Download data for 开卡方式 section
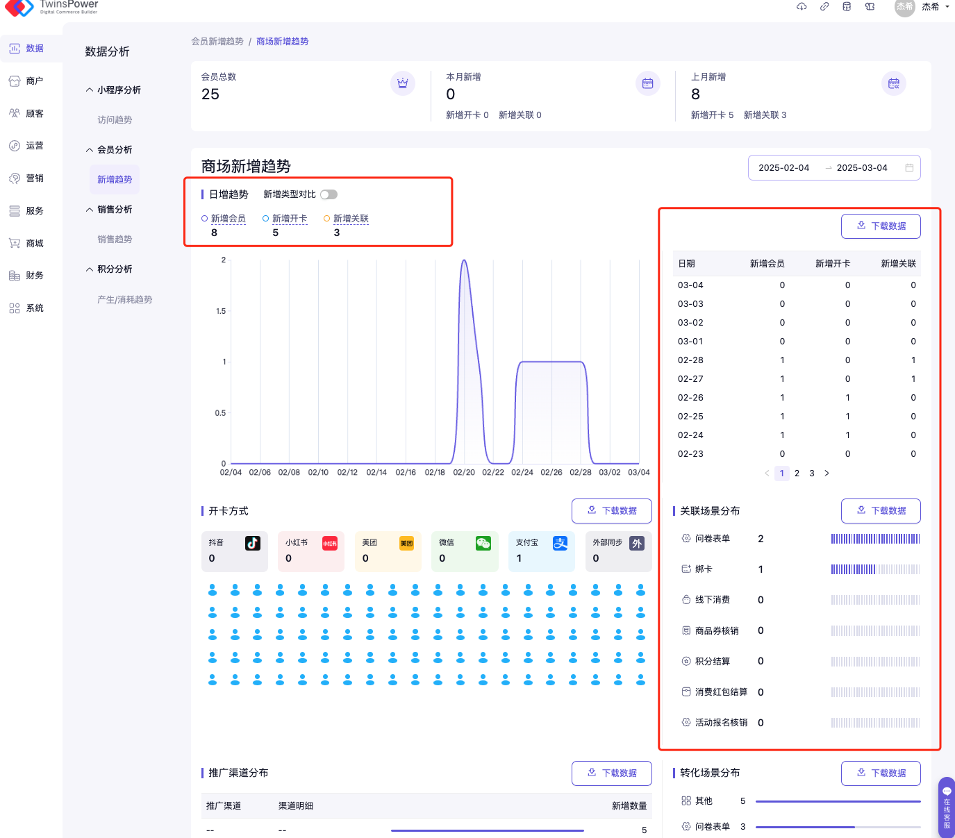 pos(611,511)
